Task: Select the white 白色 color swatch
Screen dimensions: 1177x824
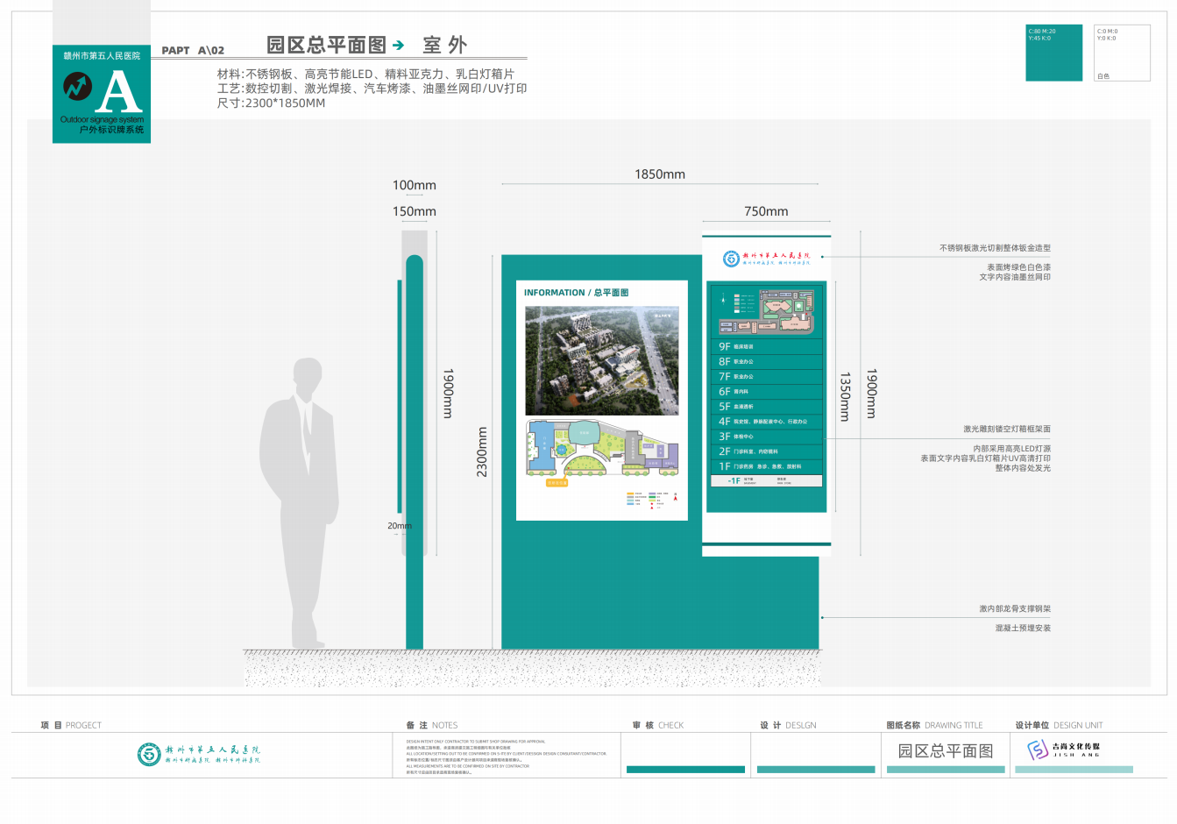Action: (1122, 53)
